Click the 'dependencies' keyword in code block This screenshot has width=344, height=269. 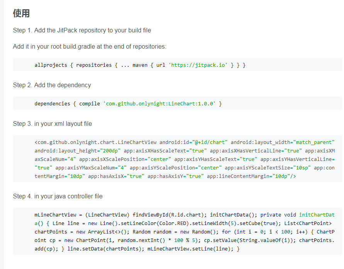[52, 103]
